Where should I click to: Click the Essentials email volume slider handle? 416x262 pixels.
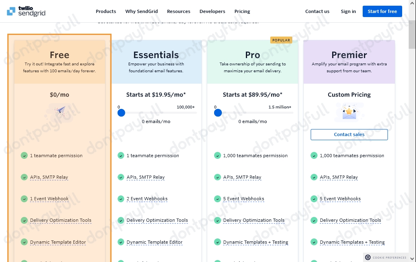[121, 113]
